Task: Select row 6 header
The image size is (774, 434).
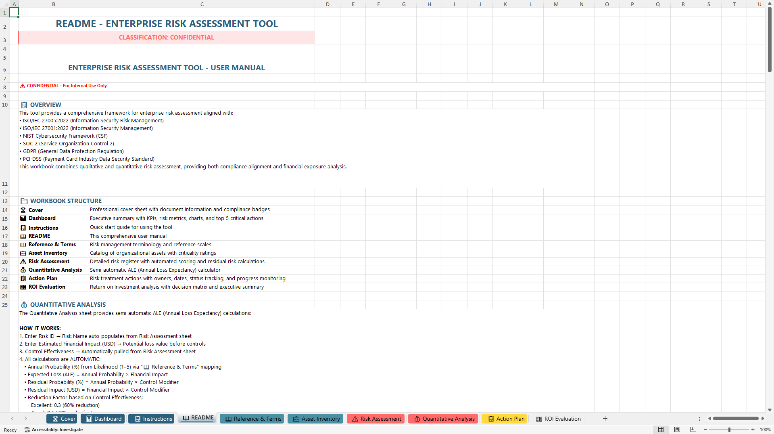Action: point(5,68)
